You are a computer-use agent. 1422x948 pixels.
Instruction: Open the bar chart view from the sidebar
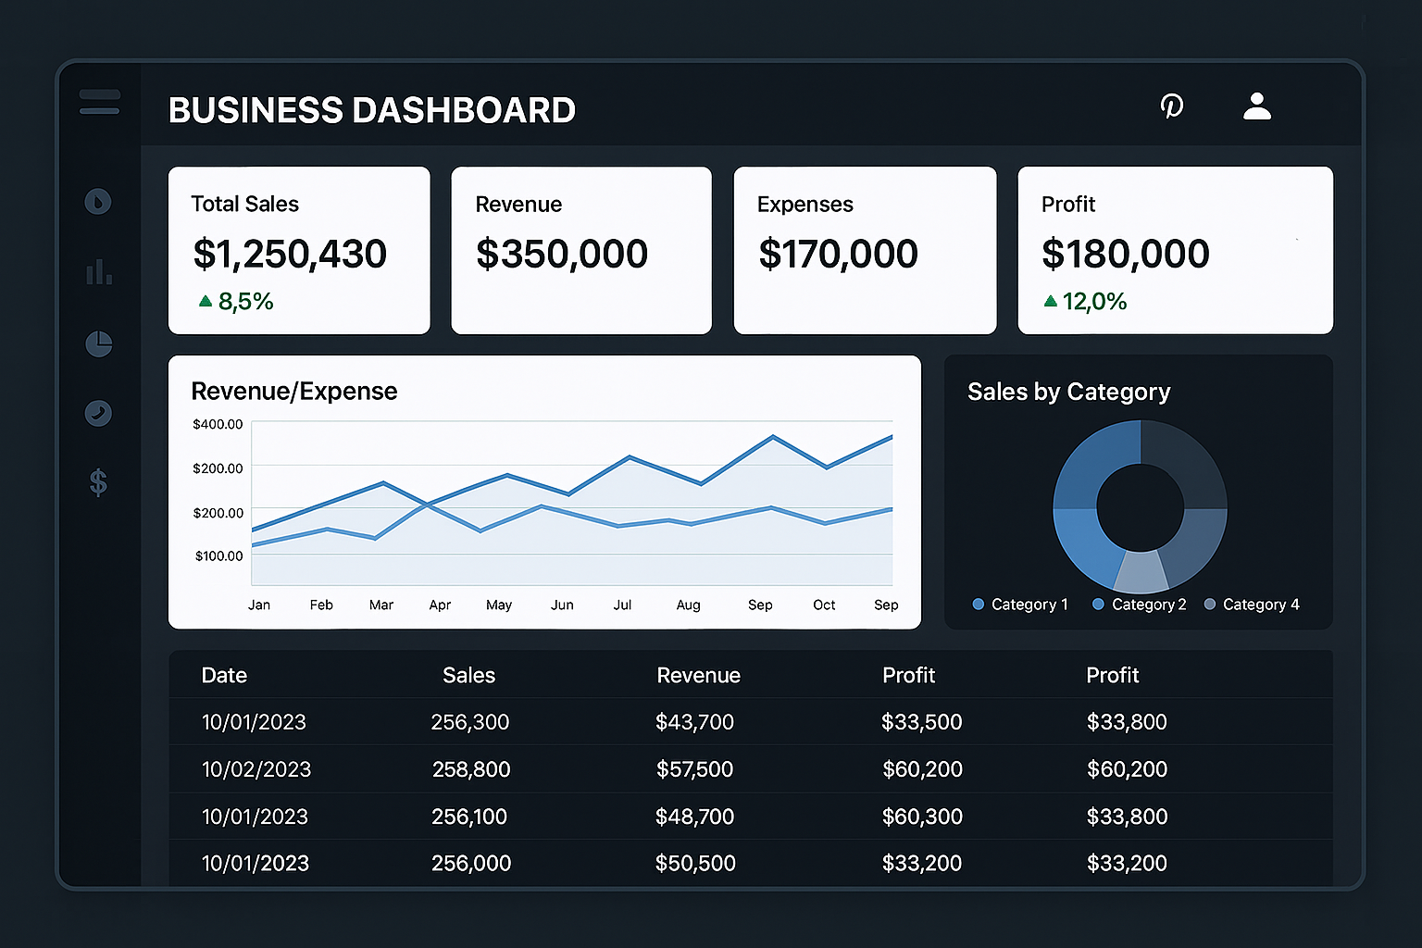tap(98, 271)
